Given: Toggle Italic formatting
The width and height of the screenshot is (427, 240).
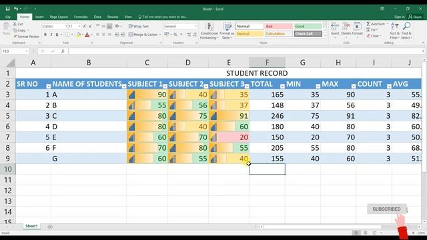Looking at the screenshot, I should coord(51,35).
